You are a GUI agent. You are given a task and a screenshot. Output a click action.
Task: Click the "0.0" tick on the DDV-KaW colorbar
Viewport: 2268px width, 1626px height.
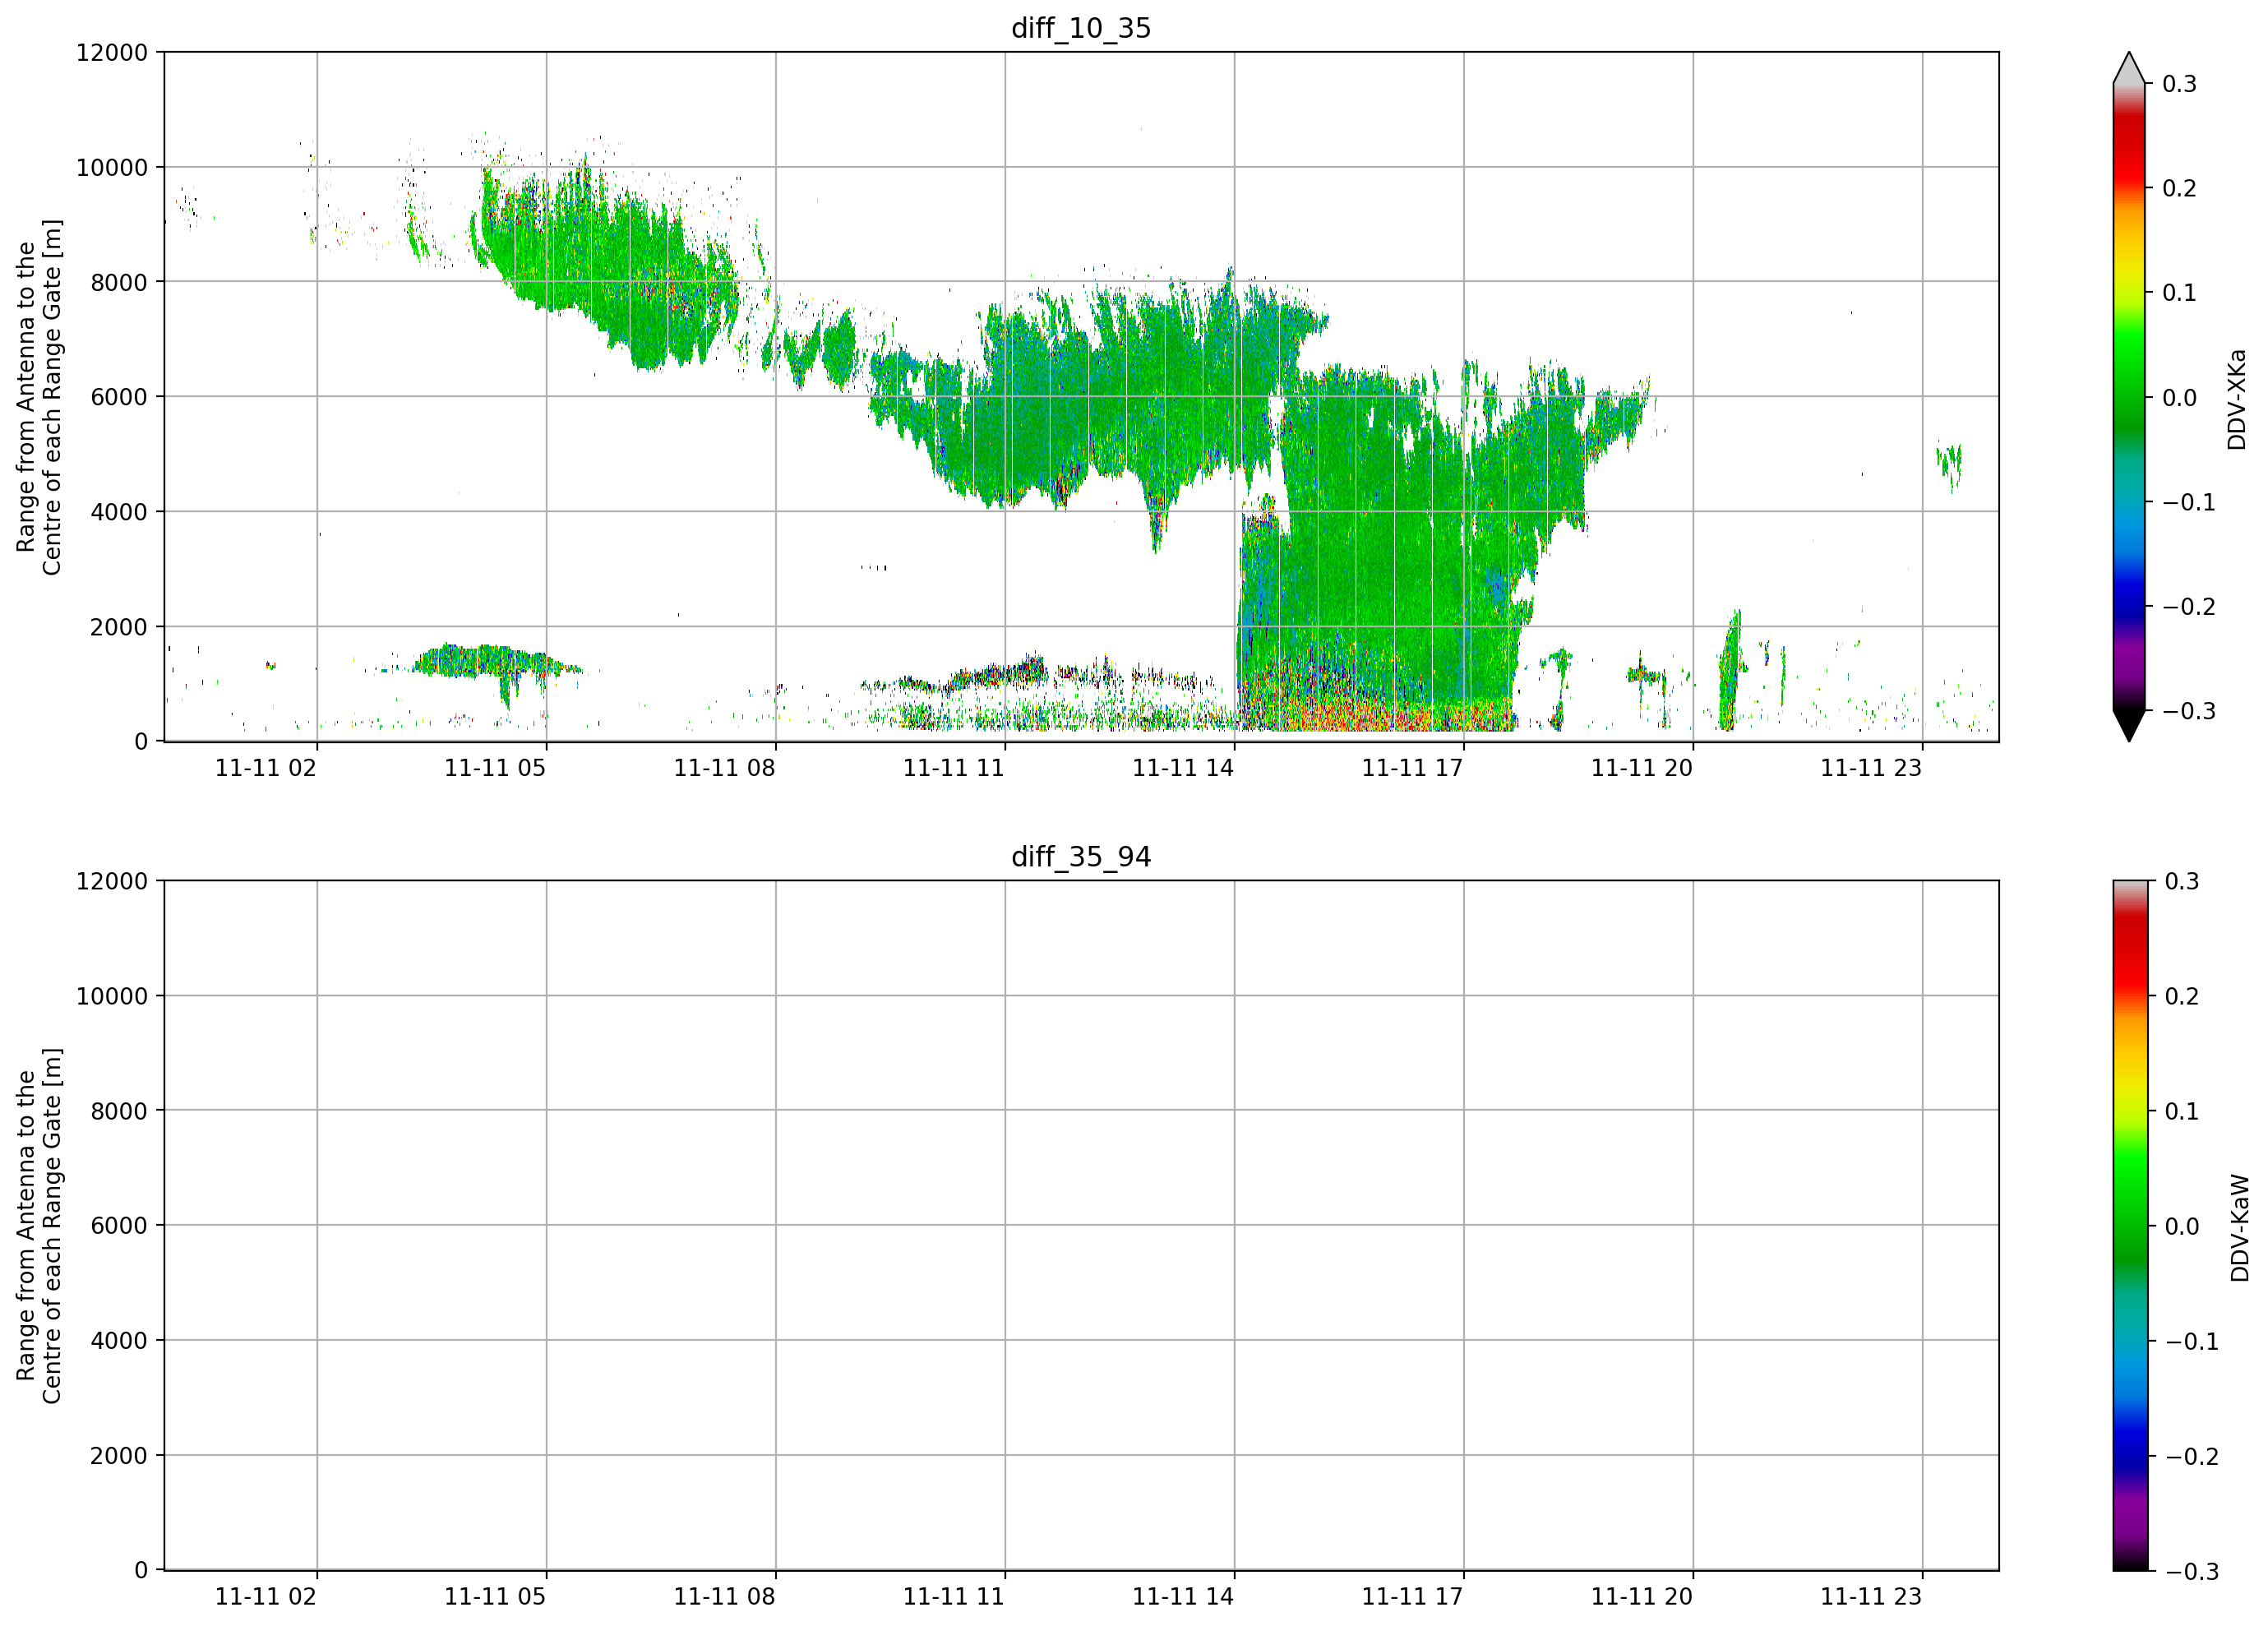click(x=2182, y=1226)
